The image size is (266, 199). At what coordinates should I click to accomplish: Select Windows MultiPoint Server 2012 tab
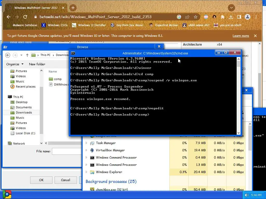(36, 8)
